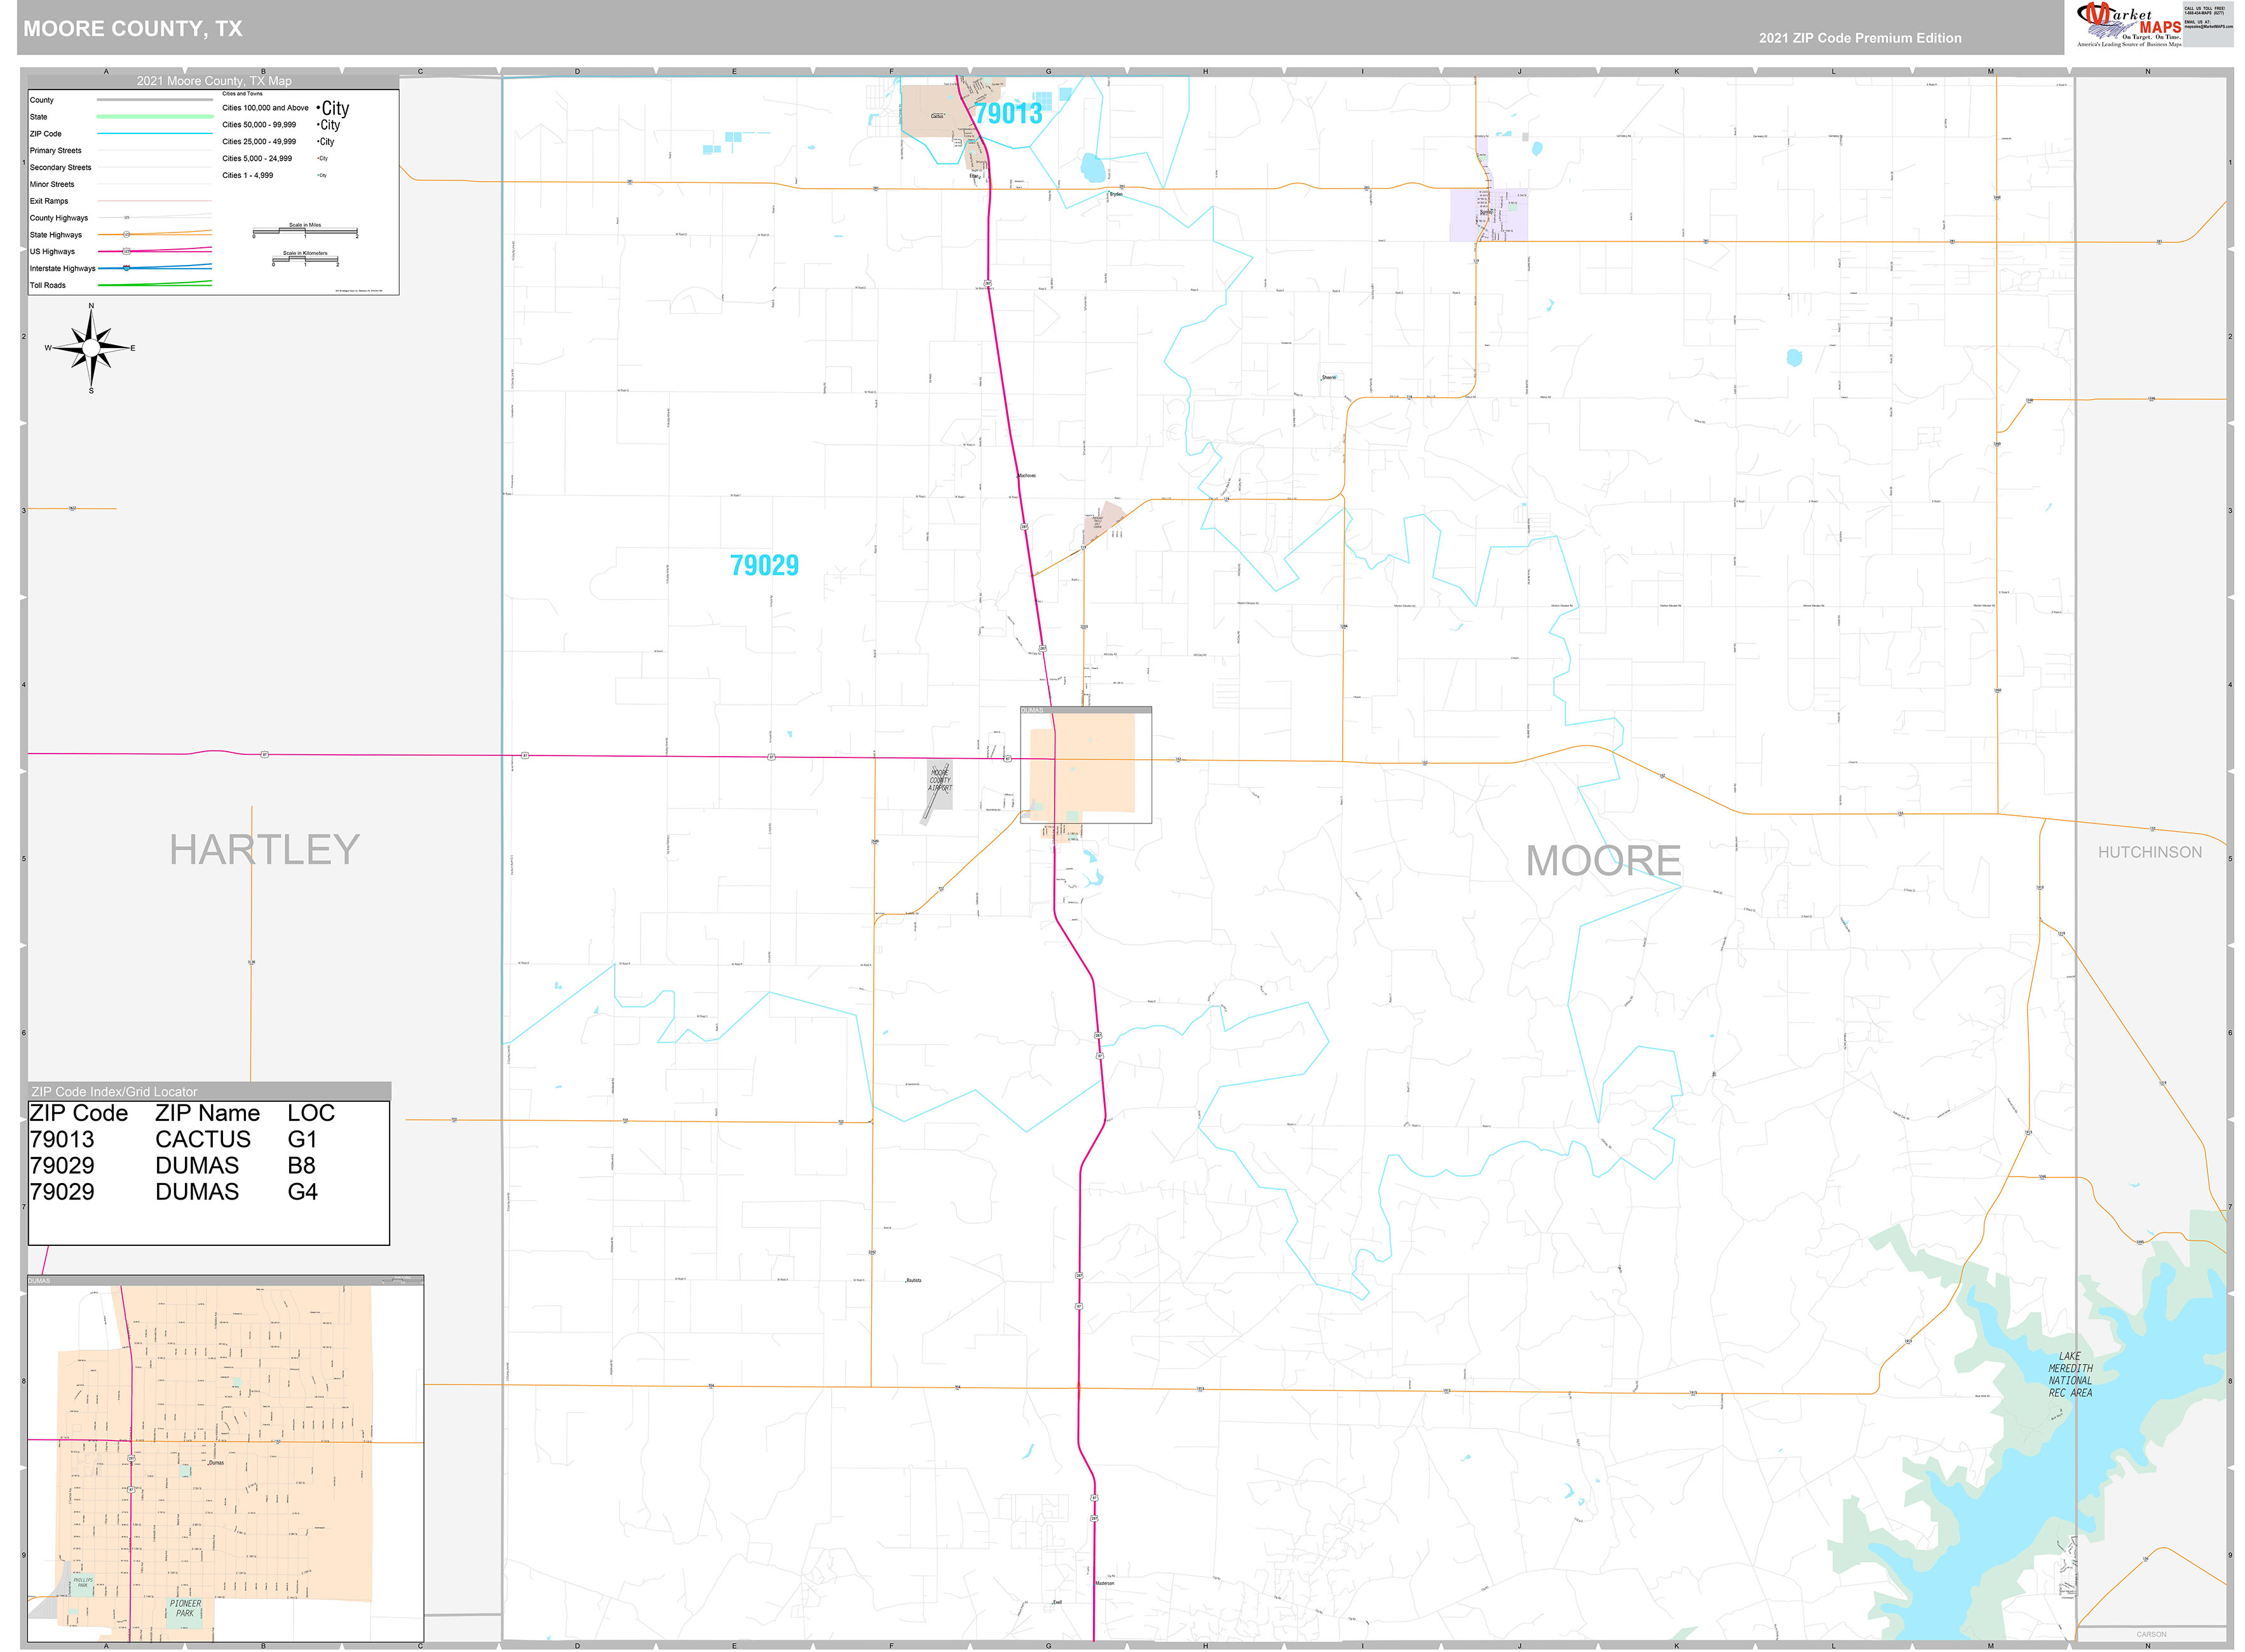
Task: Toggle the ZIP Code boundary legend entry
Action: 155,133
